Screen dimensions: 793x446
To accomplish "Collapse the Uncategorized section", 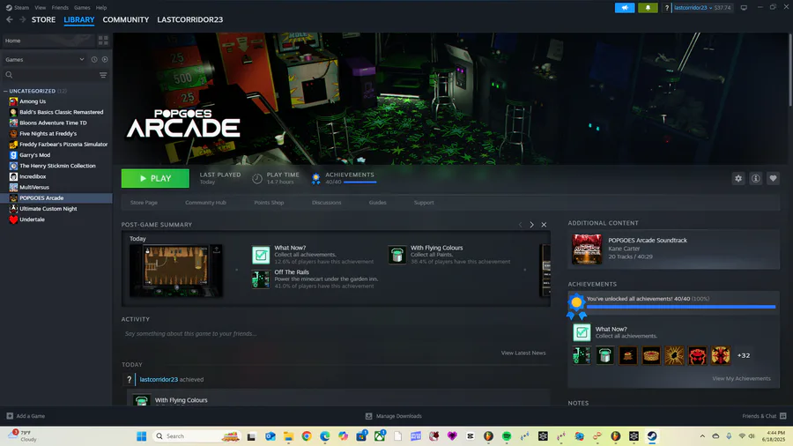I will (x=5, y=91).
